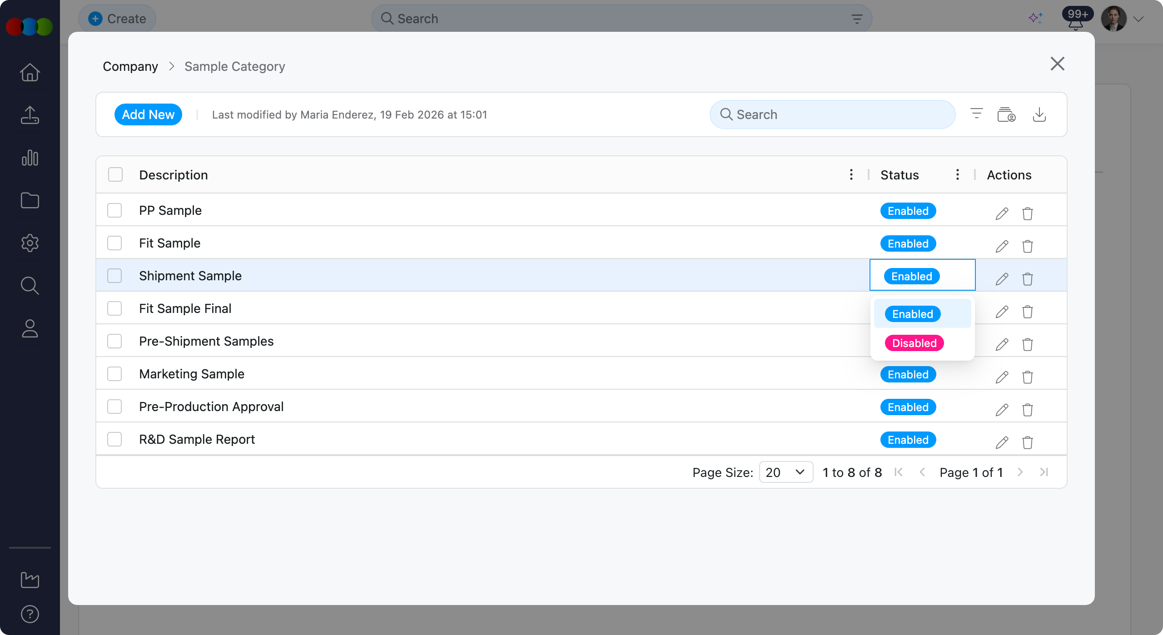Go to the Company breadcrumb link
This screenshot has height=635, width=1163.
coord(130,66)
